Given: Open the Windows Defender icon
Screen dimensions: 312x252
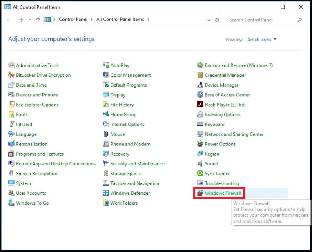Looking at the screenshot, I should coord(106,193).
